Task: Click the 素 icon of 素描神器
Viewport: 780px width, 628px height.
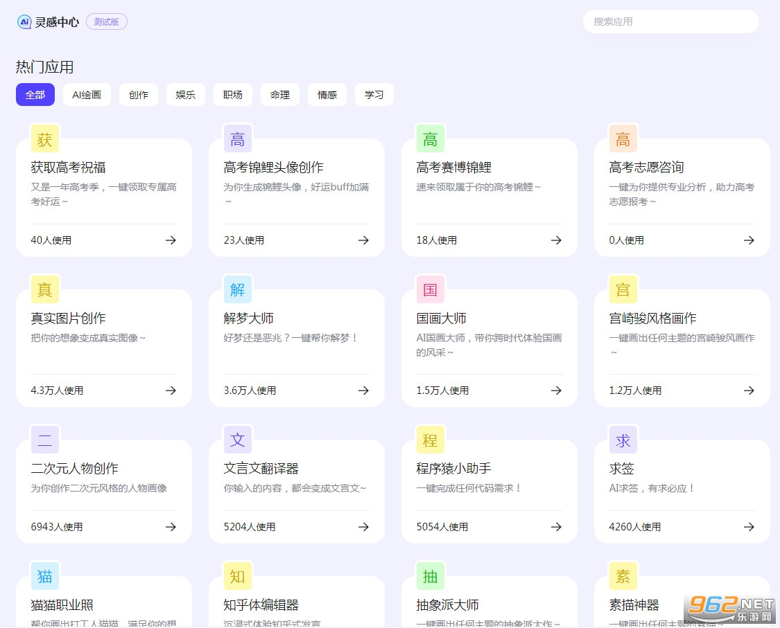Action: point(623,576)
